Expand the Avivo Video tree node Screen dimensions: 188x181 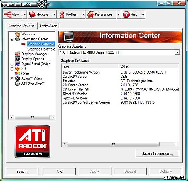(x=12, y=79)
